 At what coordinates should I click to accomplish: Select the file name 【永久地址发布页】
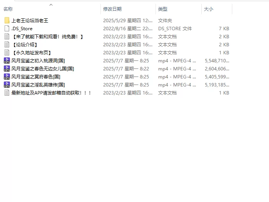click(x=32, y=53)
